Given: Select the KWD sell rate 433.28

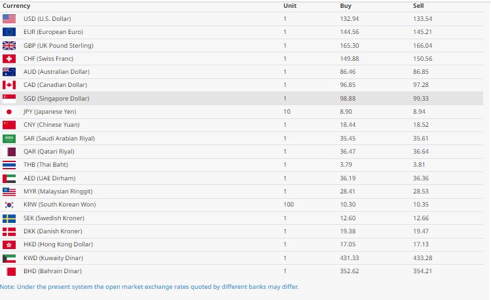Looking at the screenshot, I should tap(423, 258).
